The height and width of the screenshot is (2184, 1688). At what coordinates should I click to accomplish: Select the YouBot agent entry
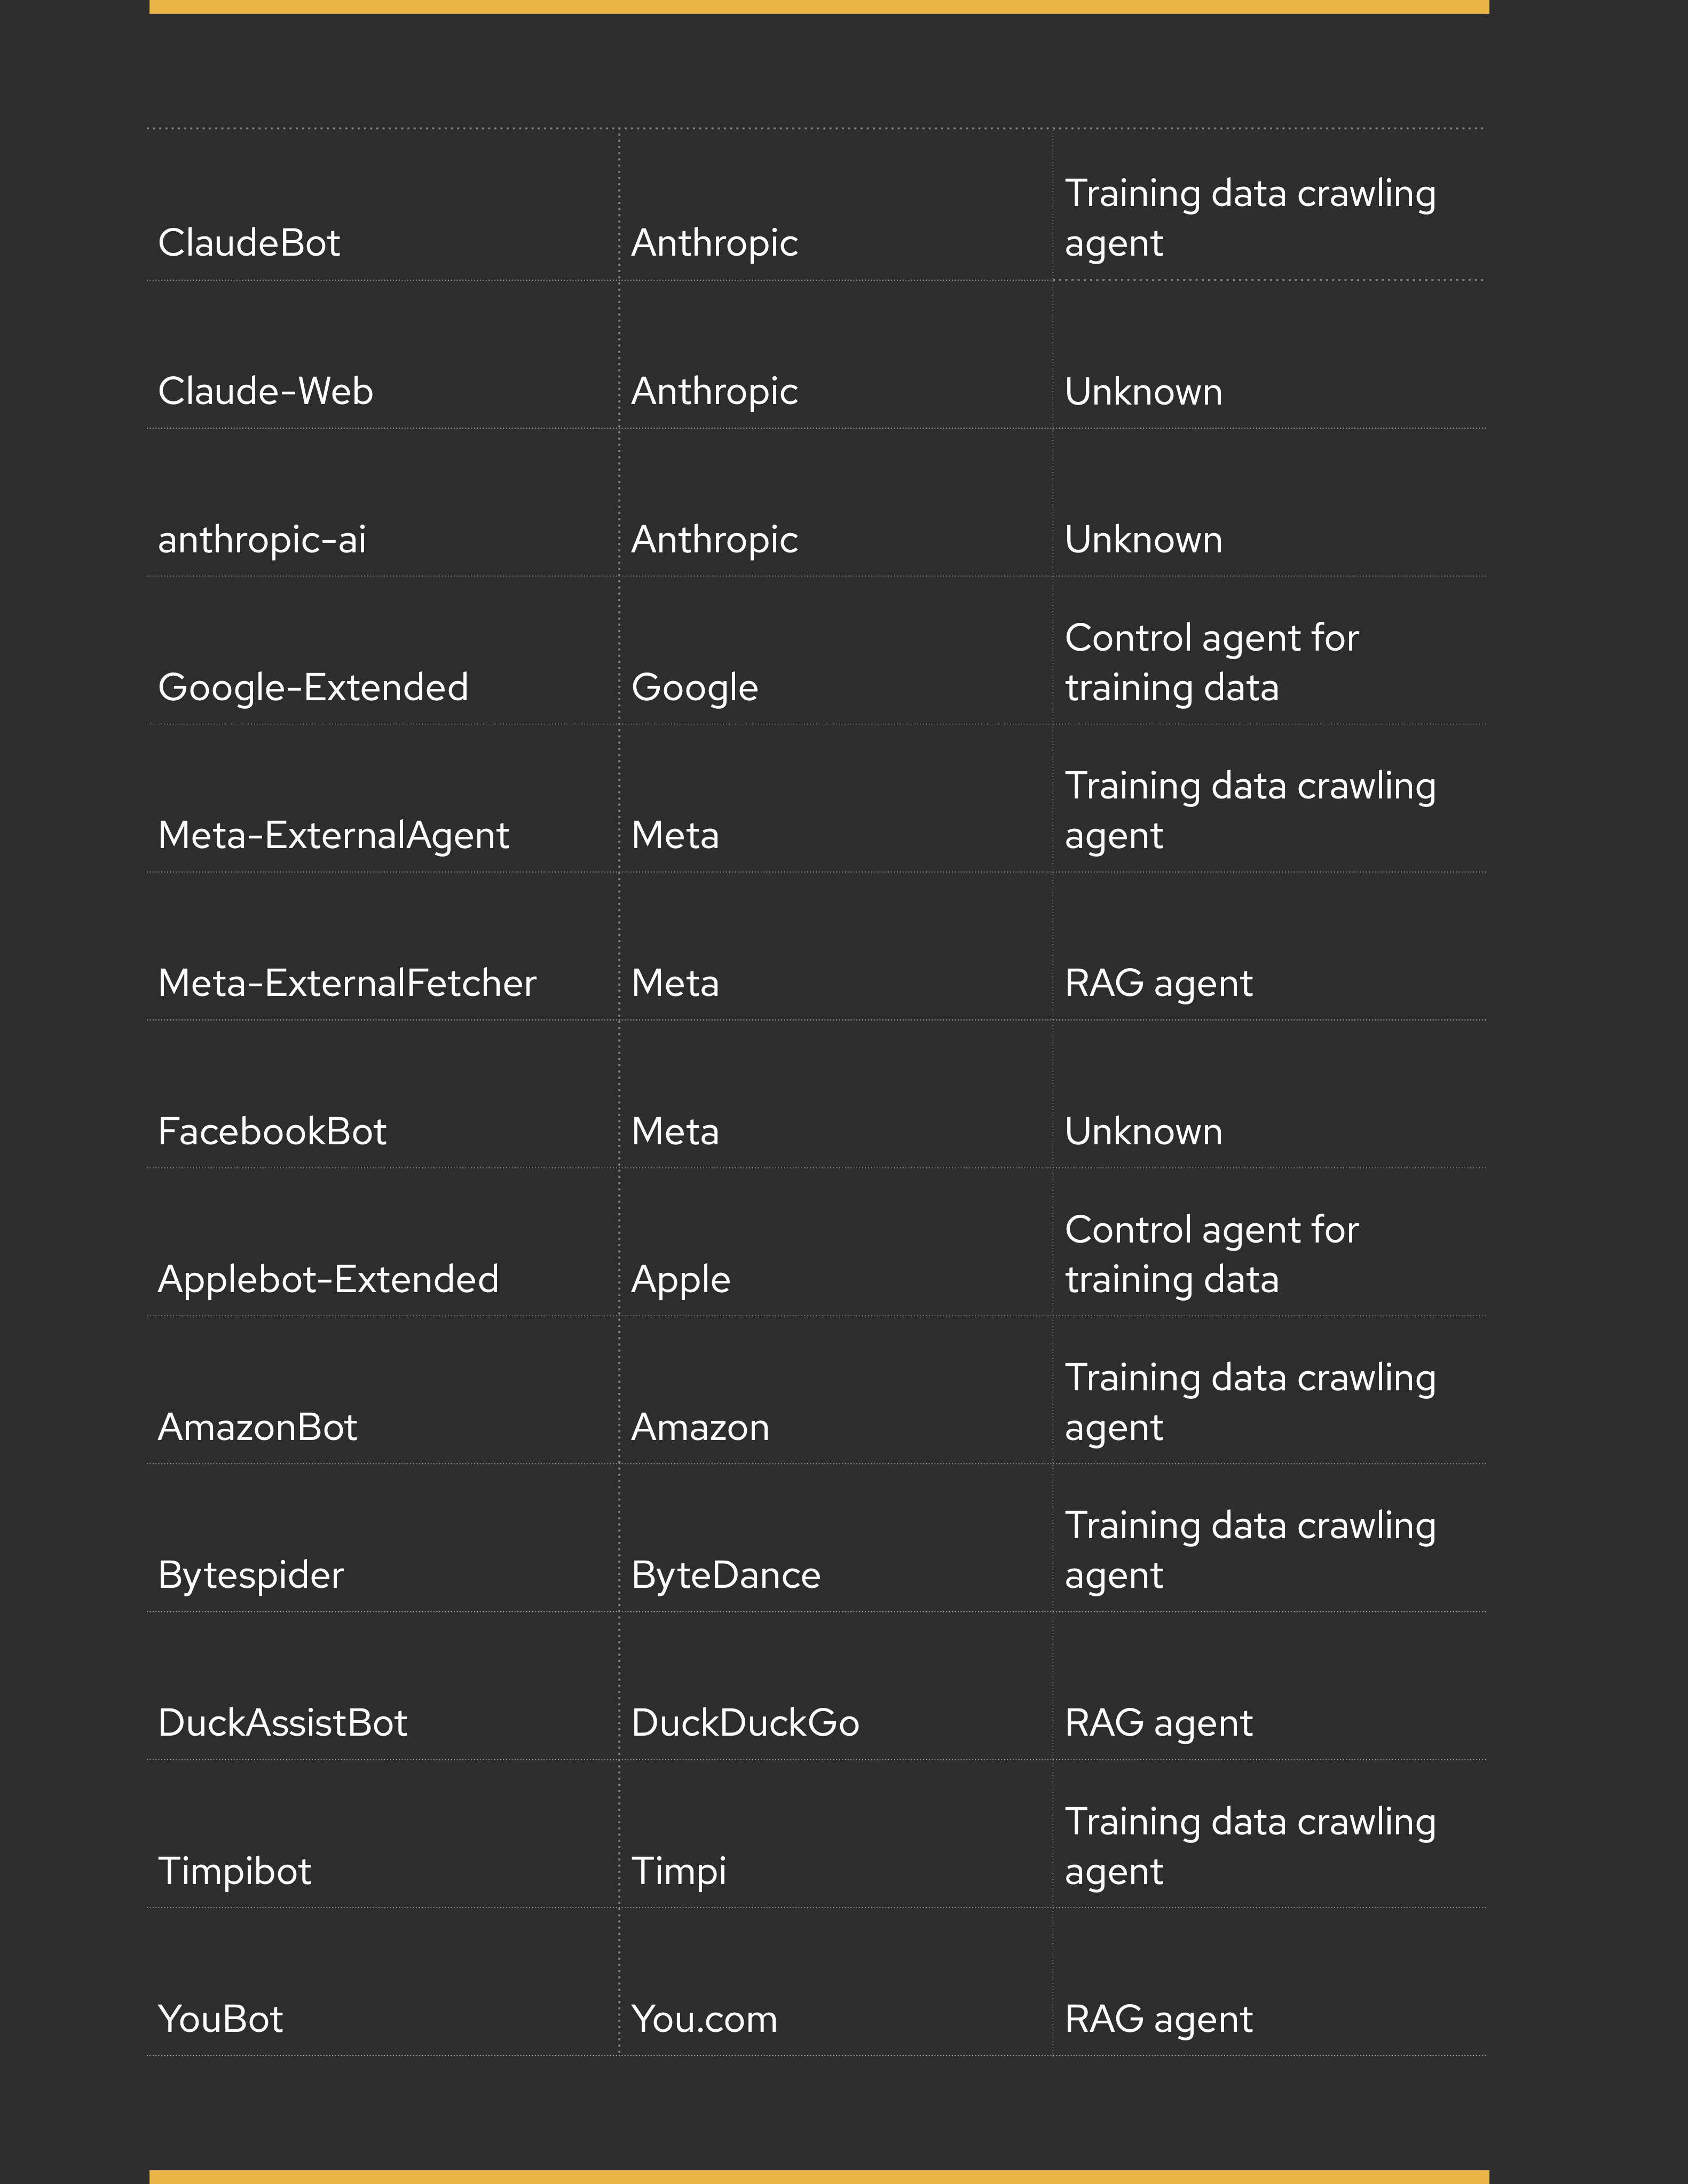point(220,2019)
